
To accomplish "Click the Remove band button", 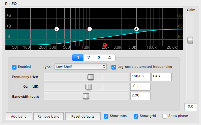I will pyautogui.click(x=48, y=116).
